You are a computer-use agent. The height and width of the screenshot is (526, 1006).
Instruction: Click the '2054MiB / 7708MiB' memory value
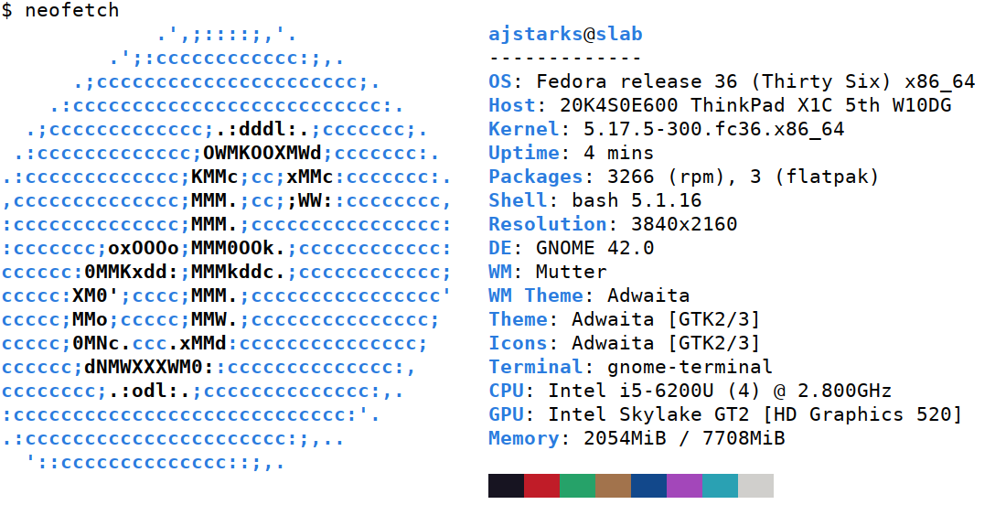pos(684,437)
